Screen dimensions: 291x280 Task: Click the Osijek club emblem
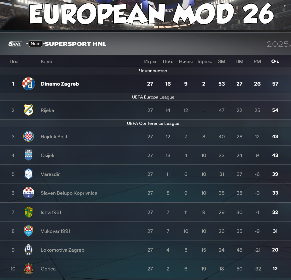coord(28,155)
